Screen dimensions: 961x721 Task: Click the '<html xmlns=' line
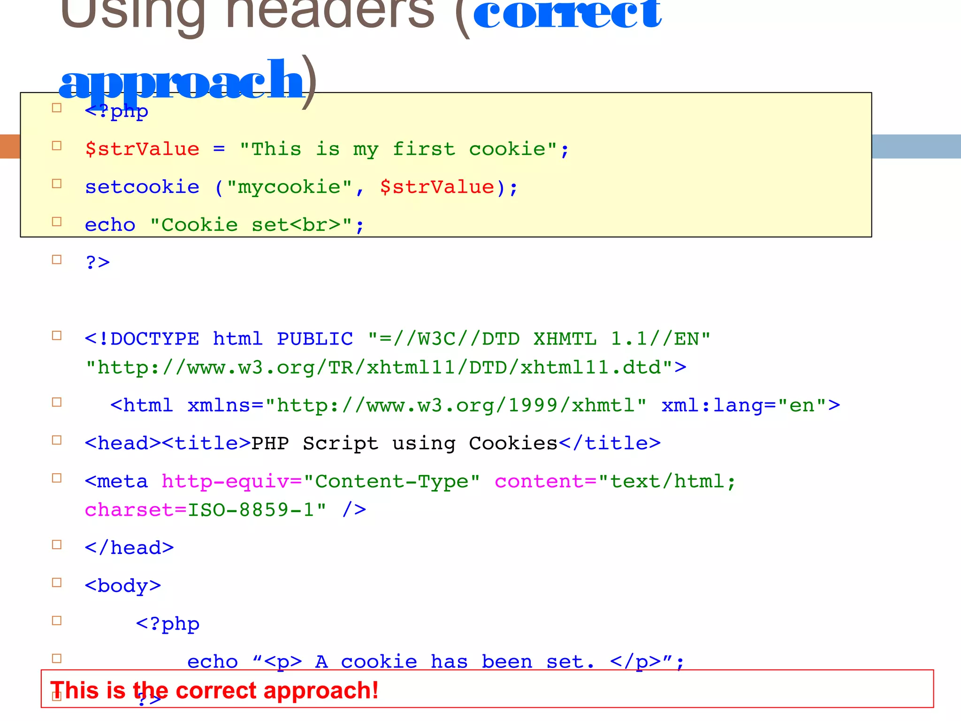click(x=475, y=406)
